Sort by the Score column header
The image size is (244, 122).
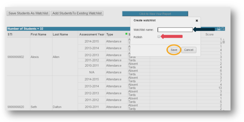point(209,34)
